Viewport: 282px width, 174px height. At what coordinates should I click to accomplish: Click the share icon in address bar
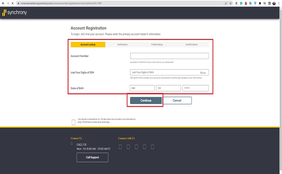coord(225,3)
